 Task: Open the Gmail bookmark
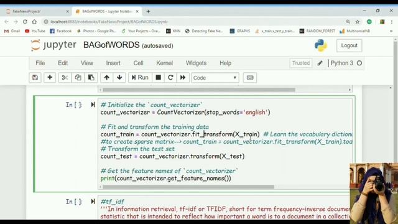click(12, 31)
